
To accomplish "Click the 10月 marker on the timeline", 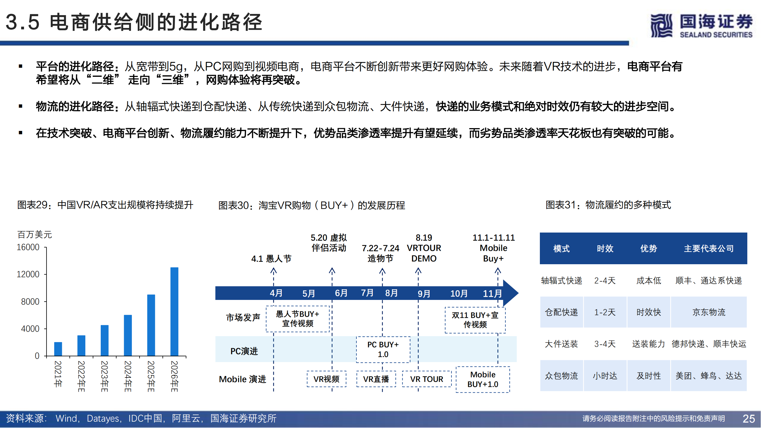I will (x=459, y=294).
